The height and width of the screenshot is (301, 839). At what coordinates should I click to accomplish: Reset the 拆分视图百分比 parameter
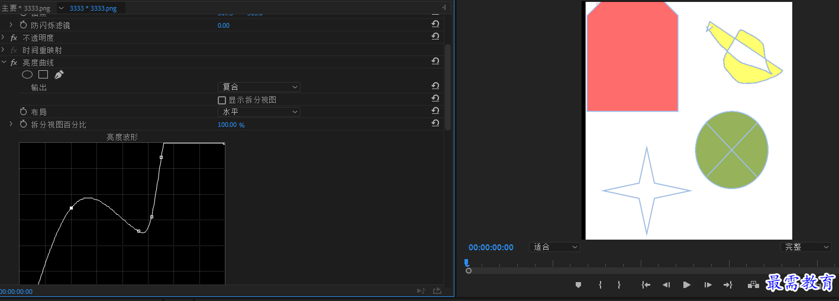point(435,123)
